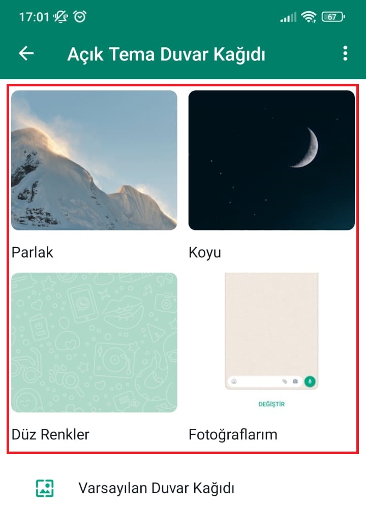
Task: Tap the signal strength bars icon
Action: [289, 17]
